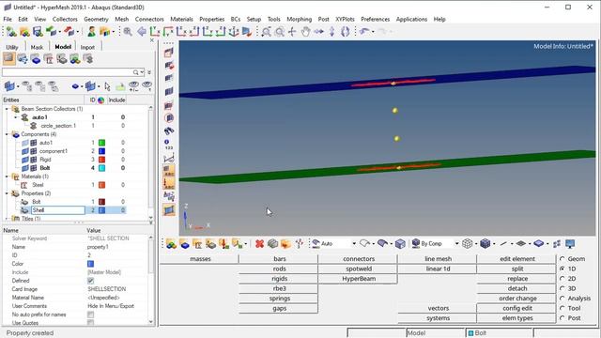Open the Morphing menu
The width and height of the screenshot is (601, 338).
click(299, 19)
